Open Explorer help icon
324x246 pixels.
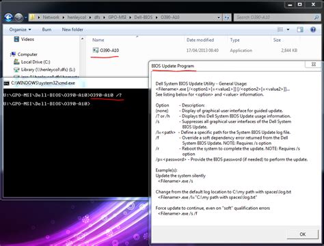(x=313, y=29)
